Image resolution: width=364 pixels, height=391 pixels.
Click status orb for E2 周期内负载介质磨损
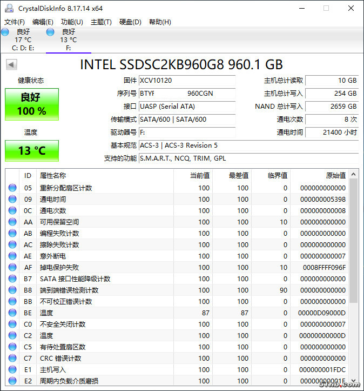12,381
